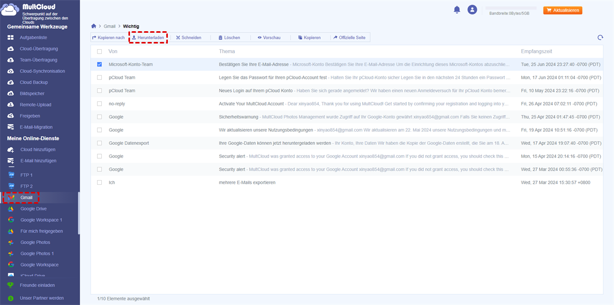Viewport: 614px width, 305px height.
Task: Select the FTP 1 service icon
Action: [10, 175]
